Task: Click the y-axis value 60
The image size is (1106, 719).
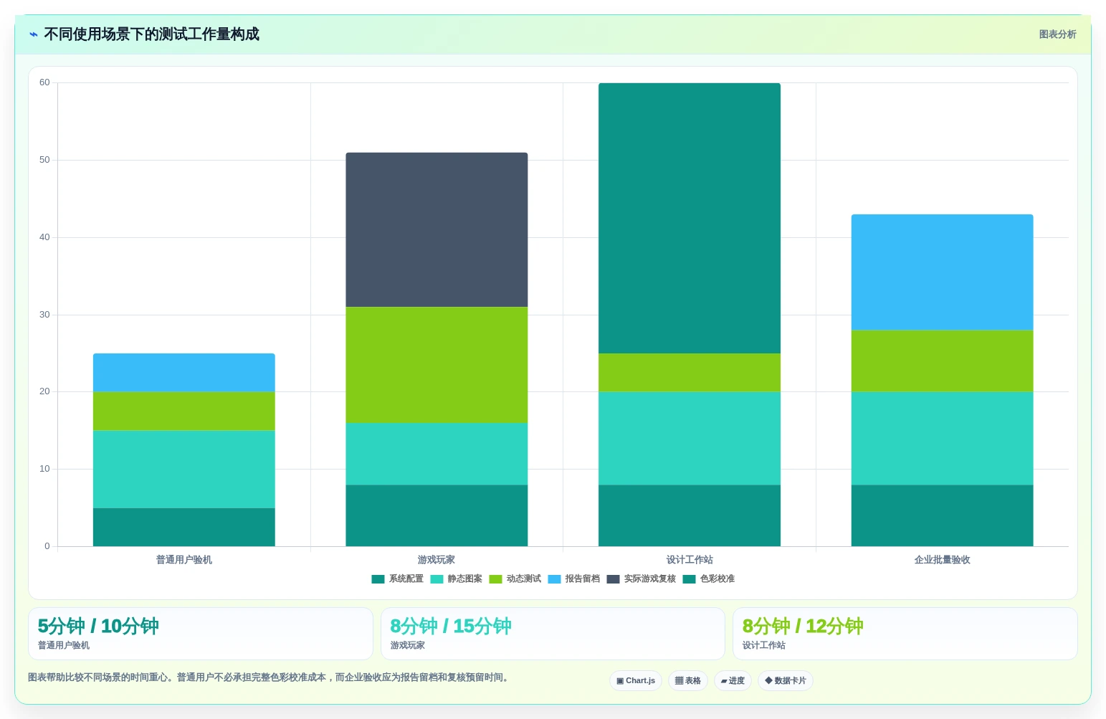Action: click(44, 82)
